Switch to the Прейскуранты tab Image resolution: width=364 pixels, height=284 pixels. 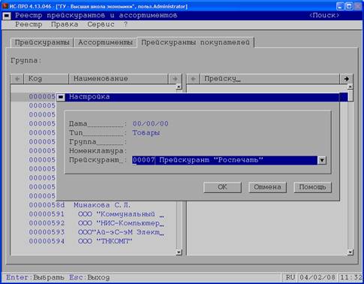[42, 43]
